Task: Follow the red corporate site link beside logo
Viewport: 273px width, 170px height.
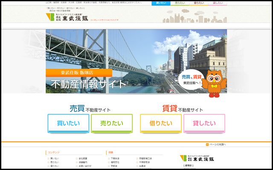Action: [x=104, y=20]
